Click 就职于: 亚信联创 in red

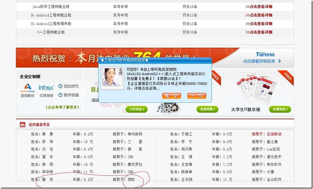pyautogui.click(x=267, y=134)
